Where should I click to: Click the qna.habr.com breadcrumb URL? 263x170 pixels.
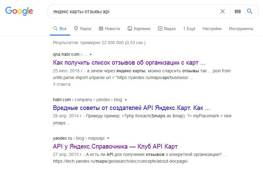(70, 55)
